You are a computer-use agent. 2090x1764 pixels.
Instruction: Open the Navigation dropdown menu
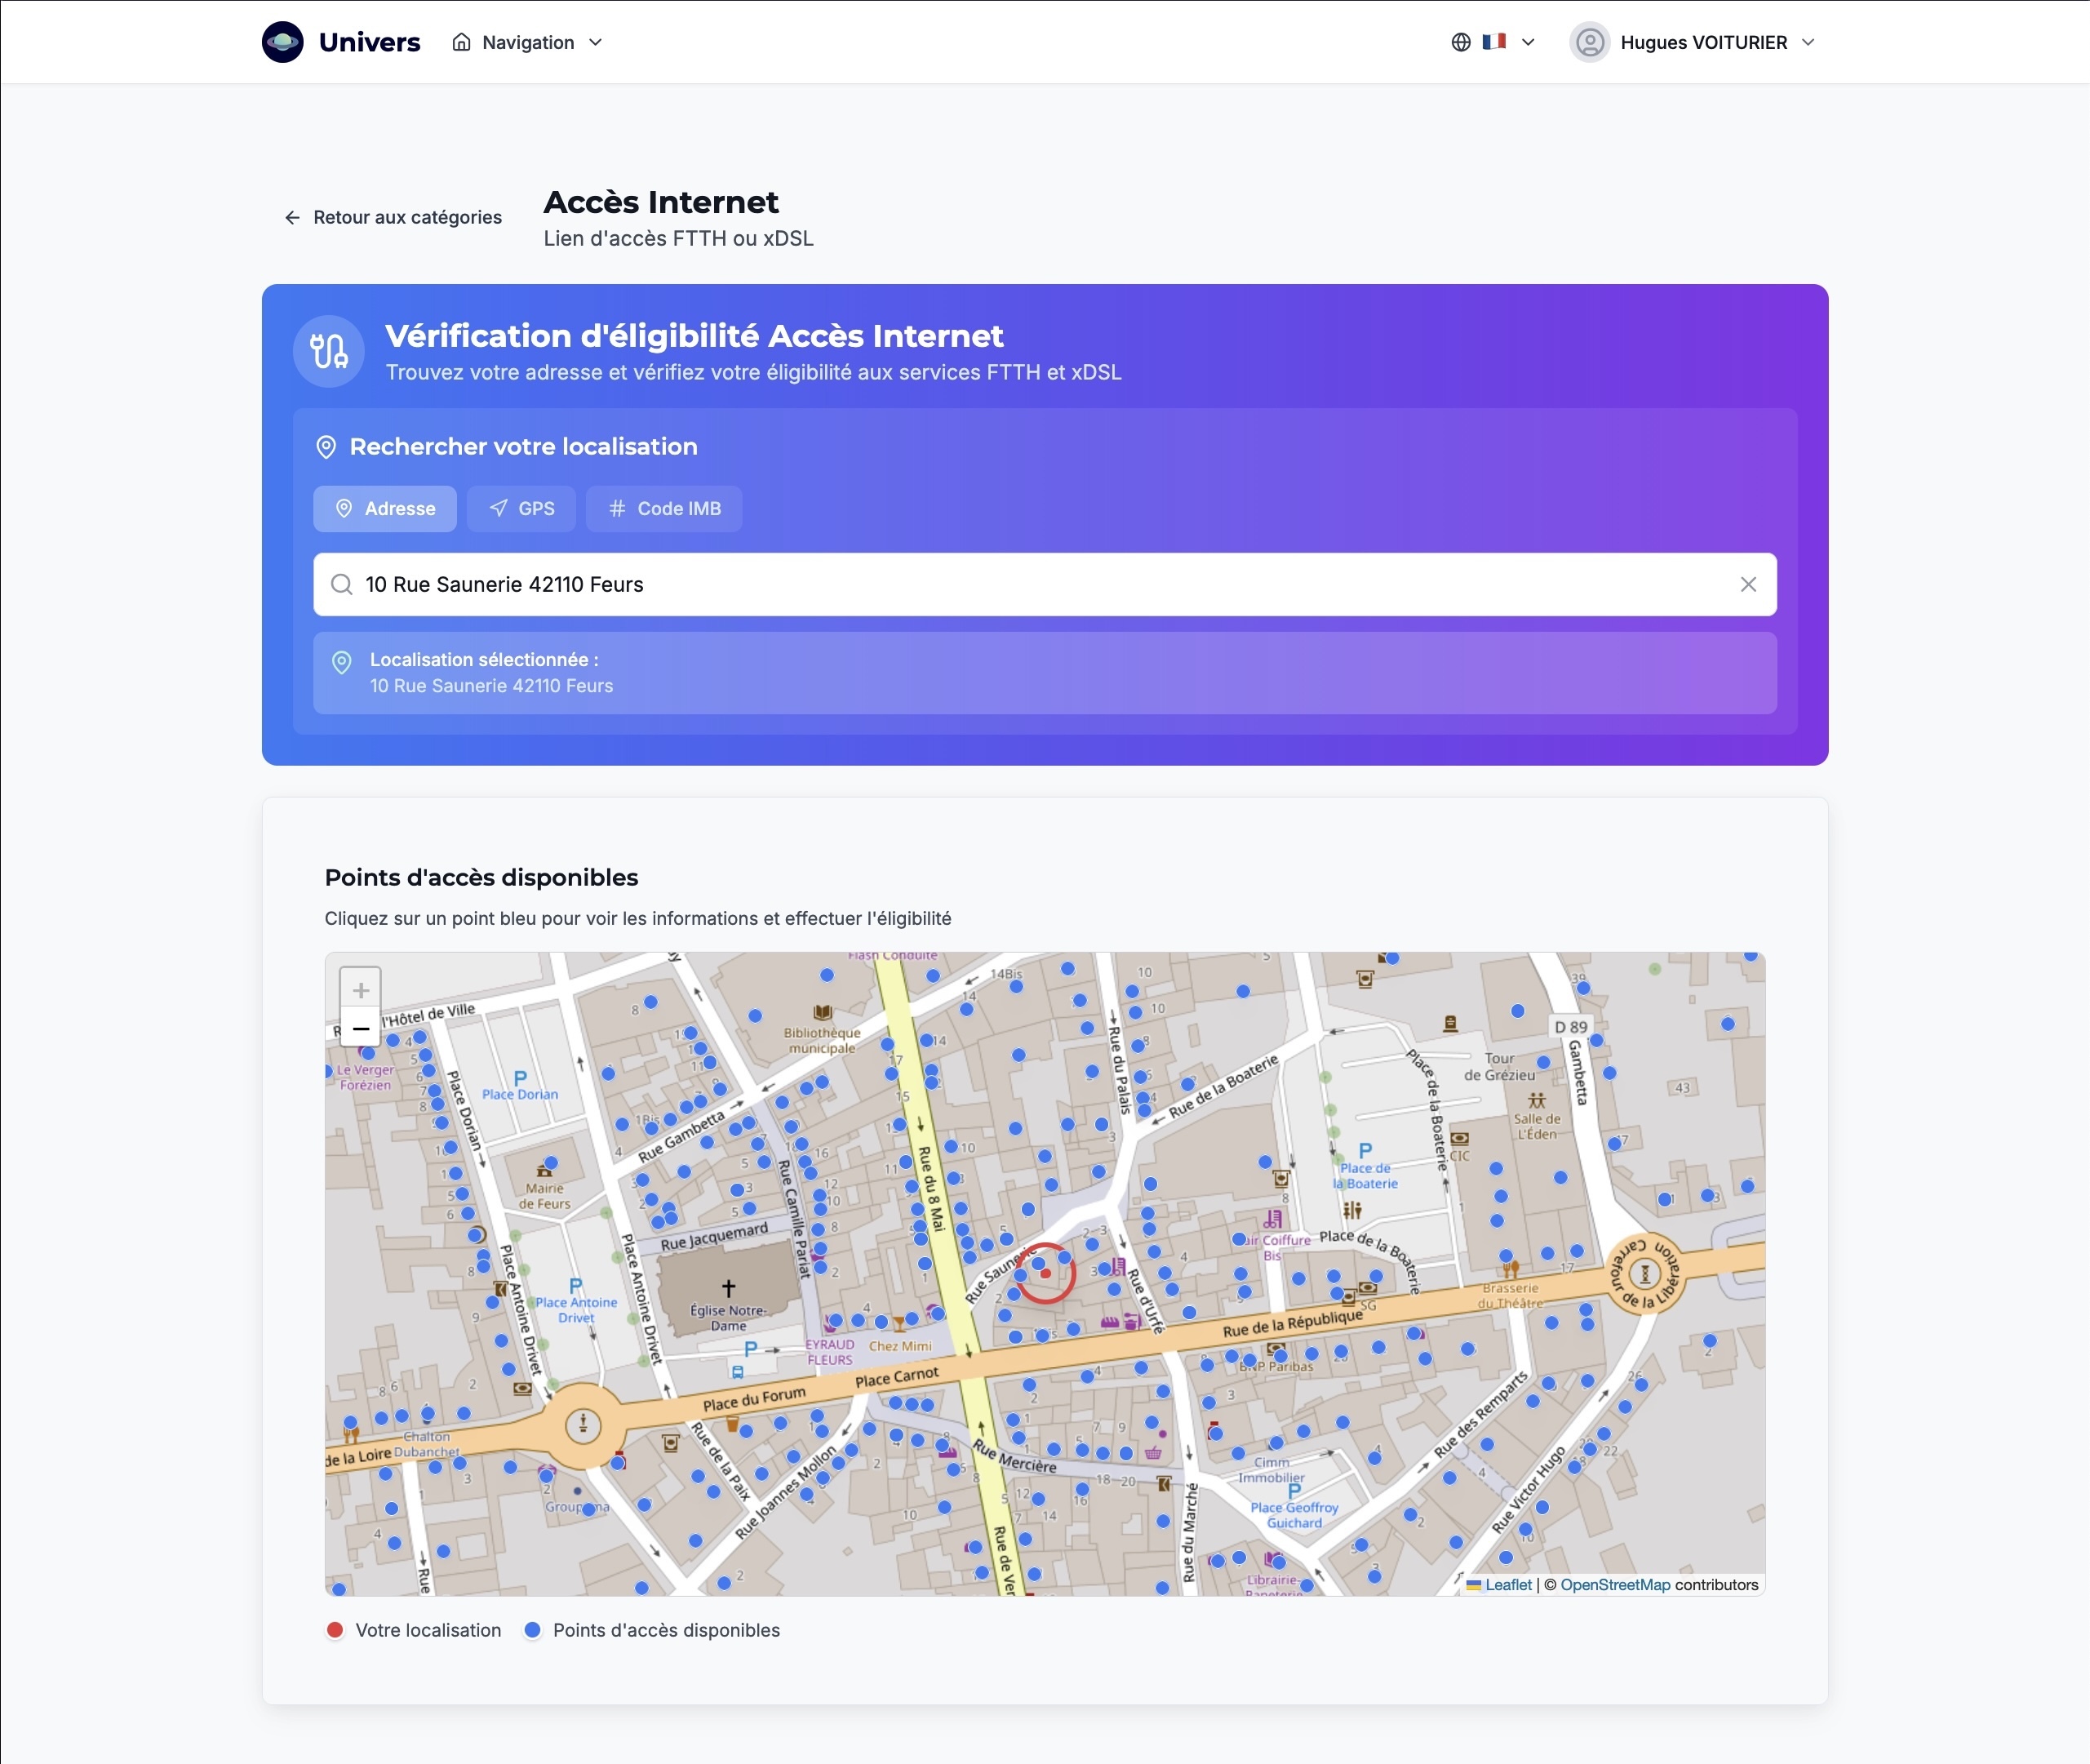[x=528, y=42]
